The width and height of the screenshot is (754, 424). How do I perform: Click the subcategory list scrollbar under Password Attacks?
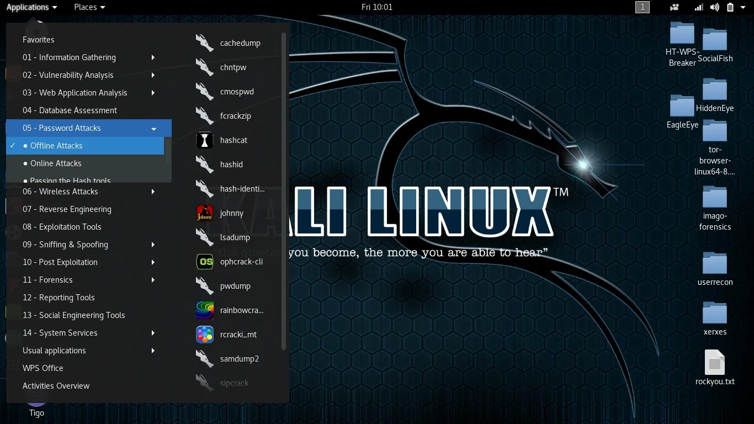click(x=168, y=151)
